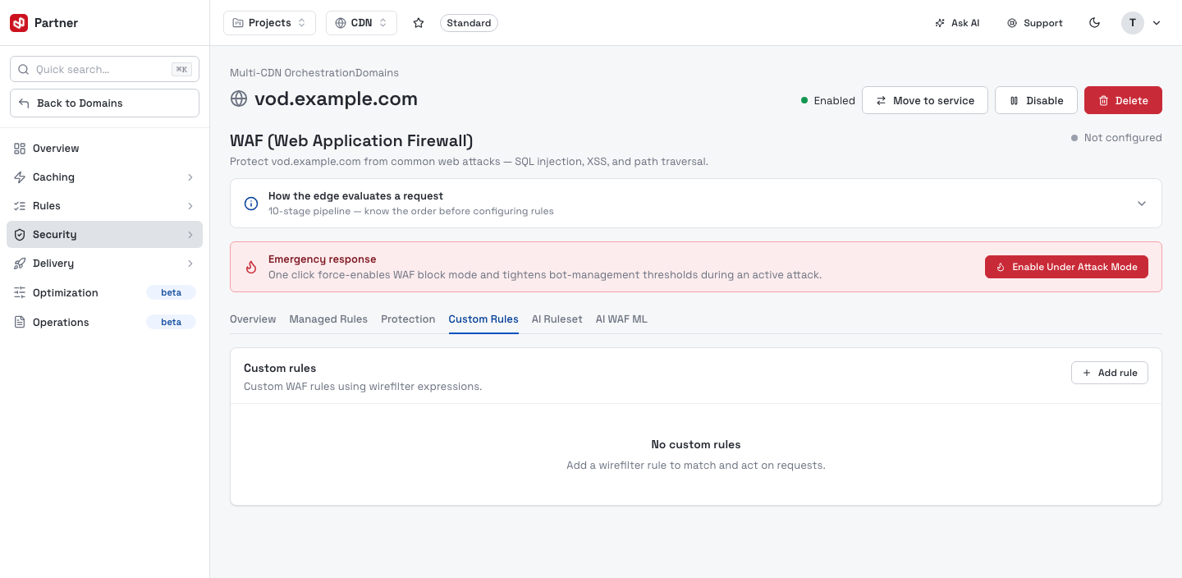The height and width of the screenshot is (578, 1182).
Task: Click the search magnifier icon
Action: click(x=23, y=70)
